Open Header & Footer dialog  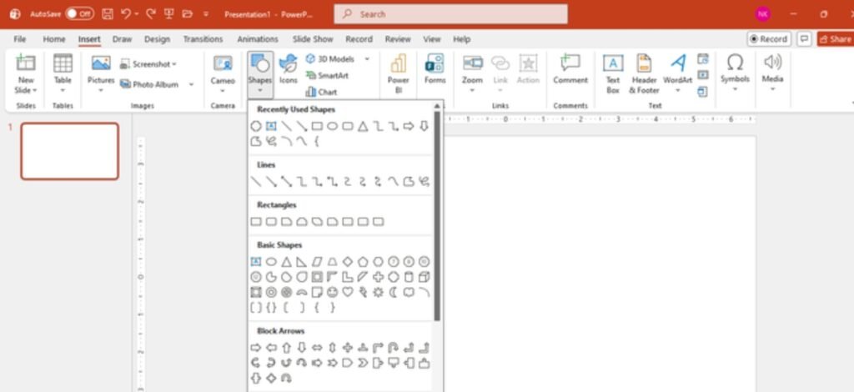click(645, 74)
